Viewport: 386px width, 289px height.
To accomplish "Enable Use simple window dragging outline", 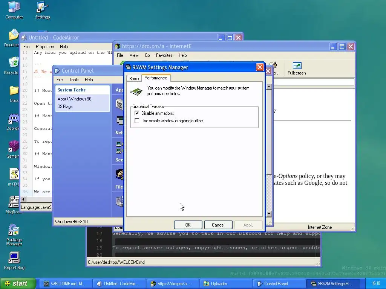I will coord(136,121).
